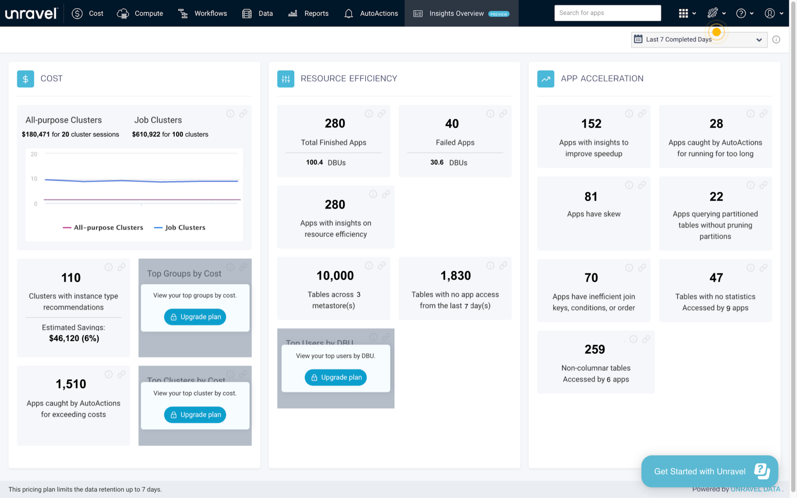Click the Resource Efficiency panel icon
This screenshot has height=498, width=797.
285,79
